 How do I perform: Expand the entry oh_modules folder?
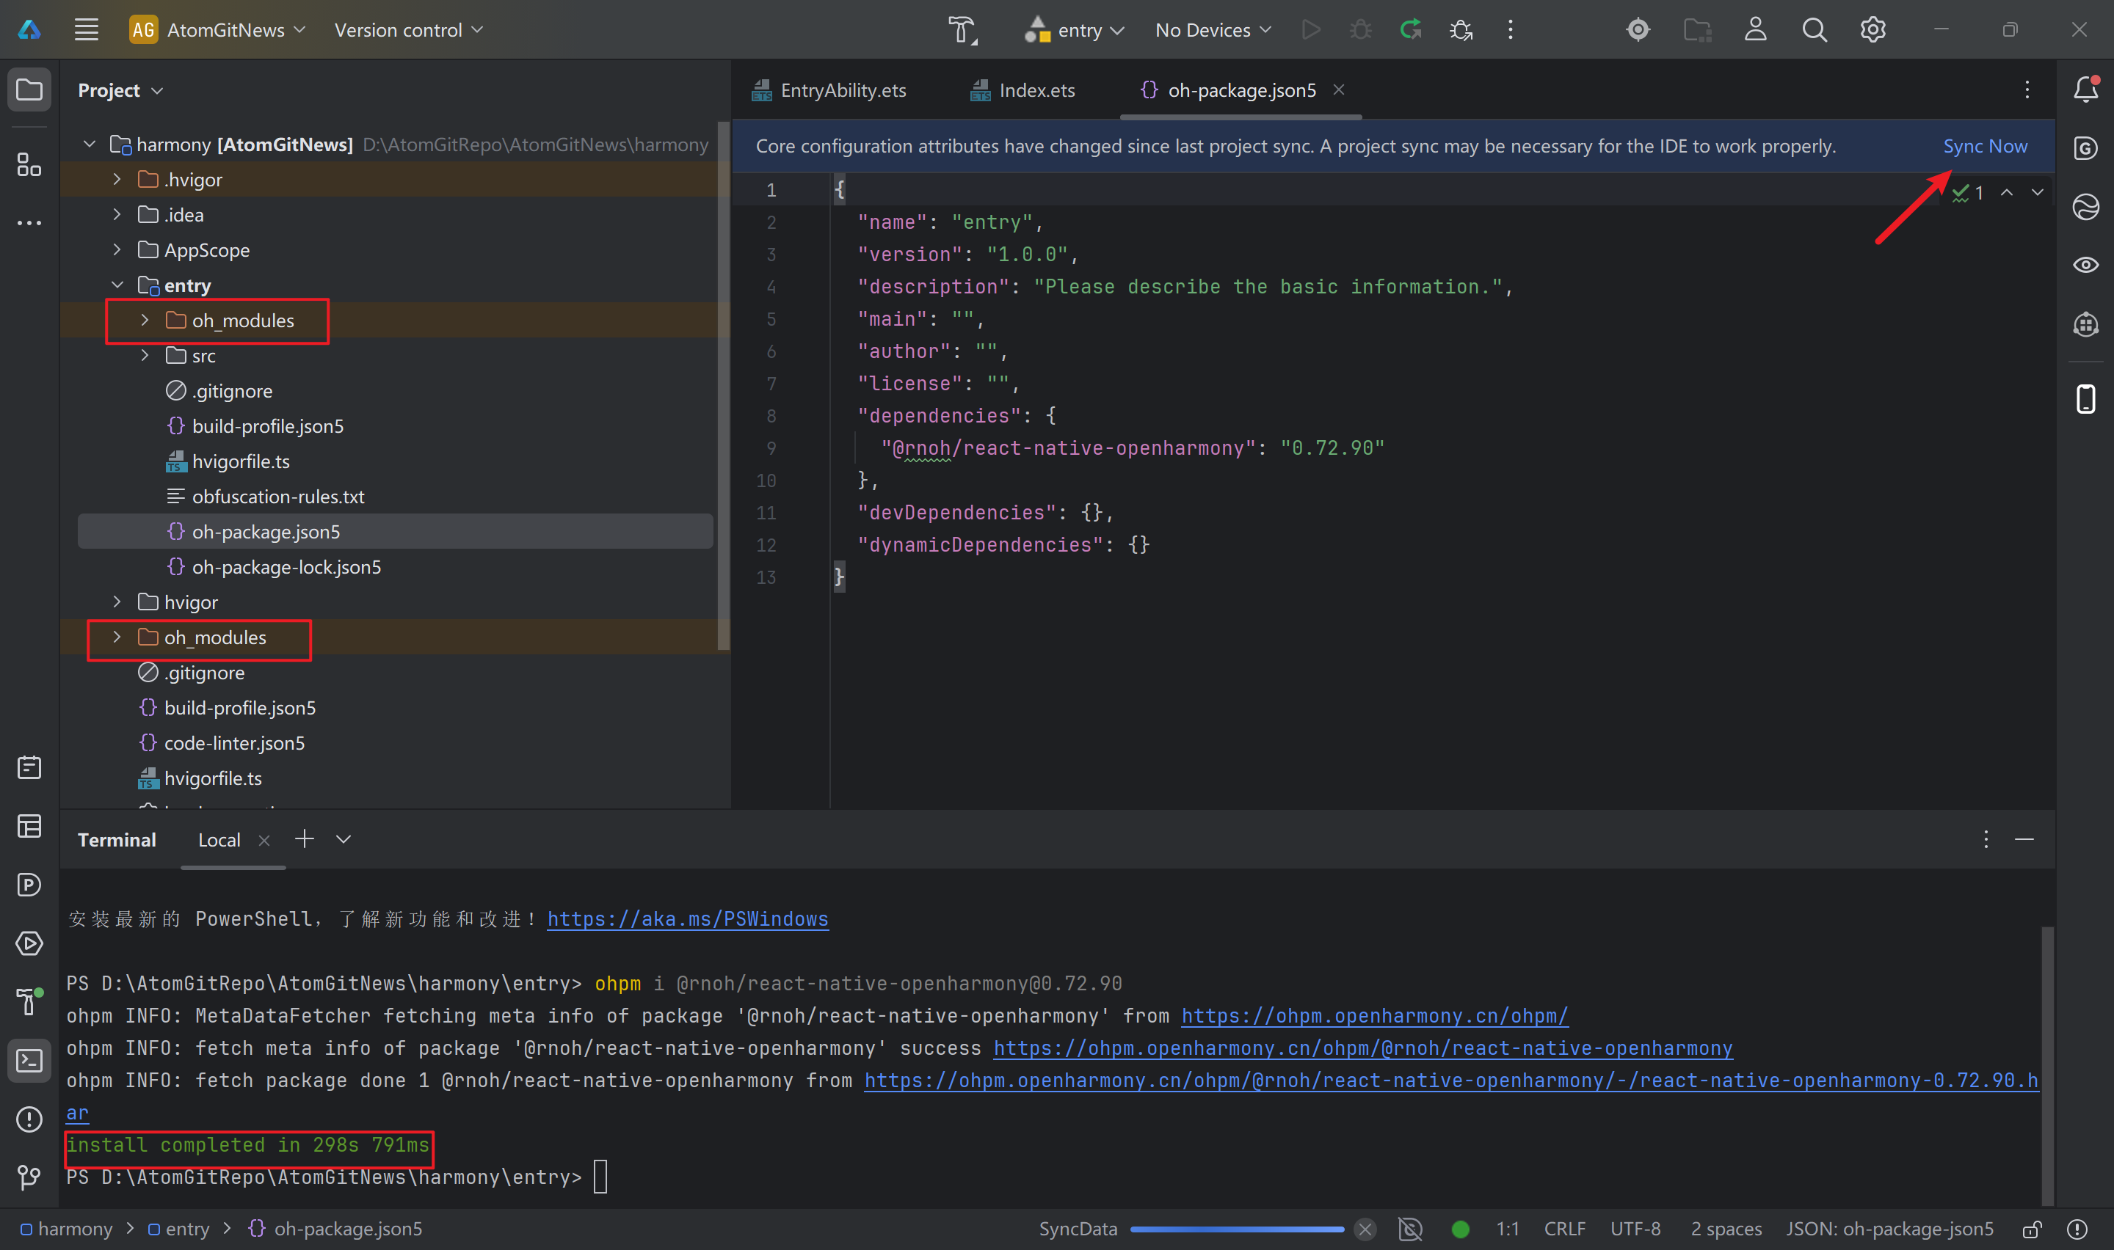click(x=145, y=320)
